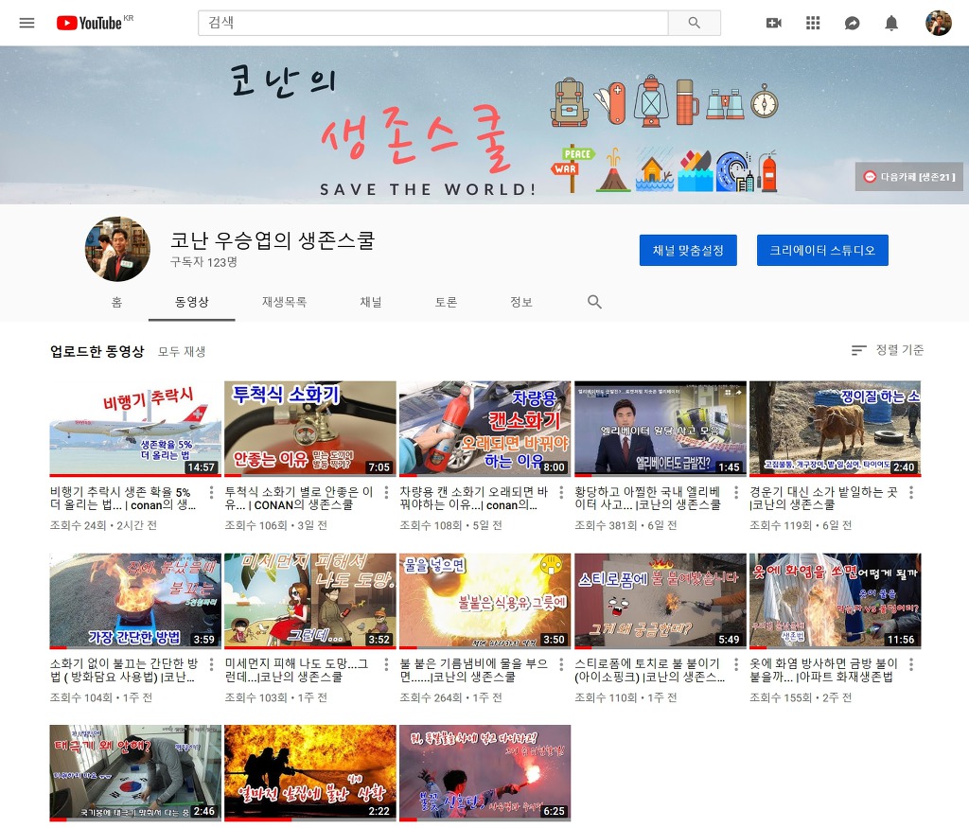969x828 pixels.
Task: Open title 차량용 캔 소화기 오래되면
Action: click(474, 499)
